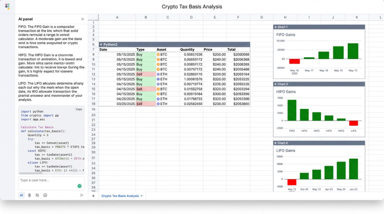Screen dimensions: 384x214
Task: Expand the sheet tab dropdown arrow
Action: (142, 196)
